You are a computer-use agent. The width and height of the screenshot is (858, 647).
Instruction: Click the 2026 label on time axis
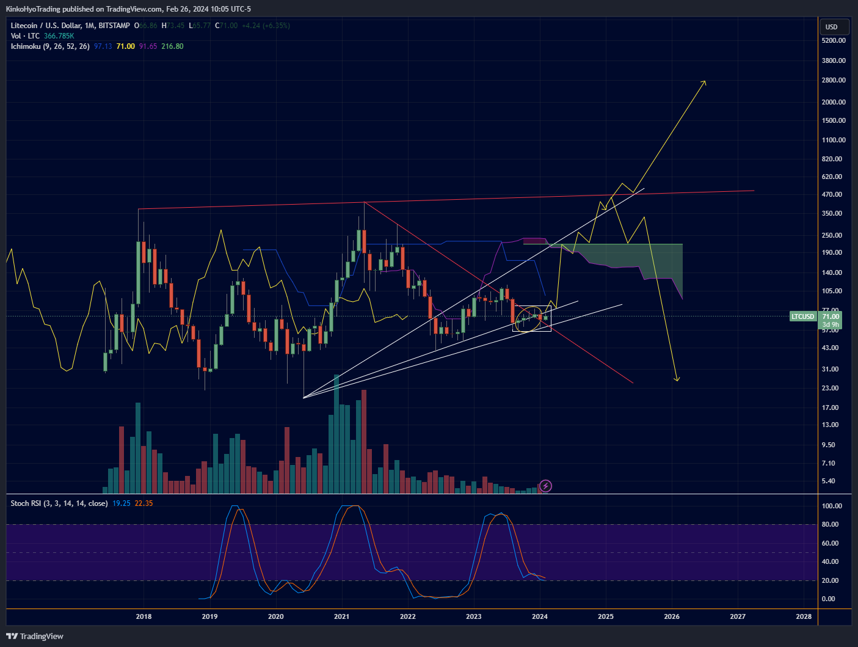click(672, 616)
